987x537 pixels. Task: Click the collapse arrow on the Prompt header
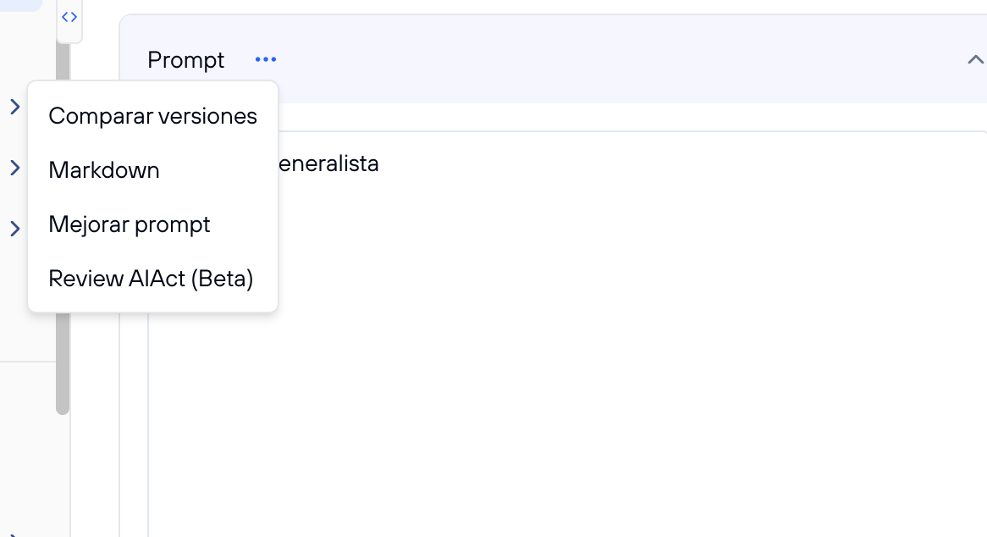click(975, 59)
